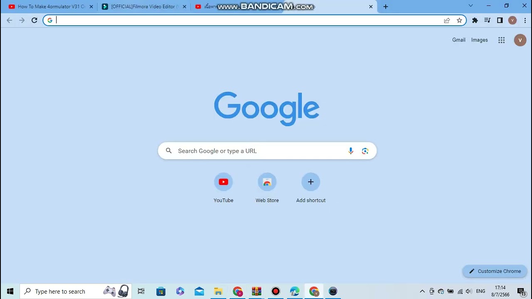This screenshot has height=299, width=532.
Task: Switch the ENG input language indicator
Action: tap(481, 291)
